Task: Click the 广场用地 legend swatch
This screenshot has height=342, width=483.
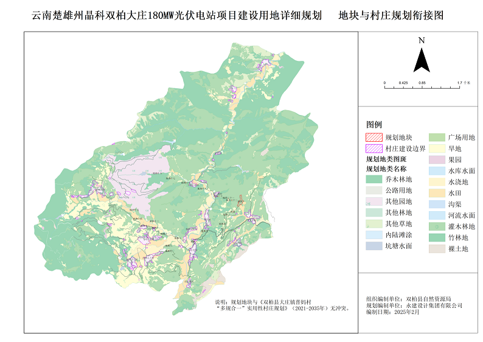Action: coord(437,138)
